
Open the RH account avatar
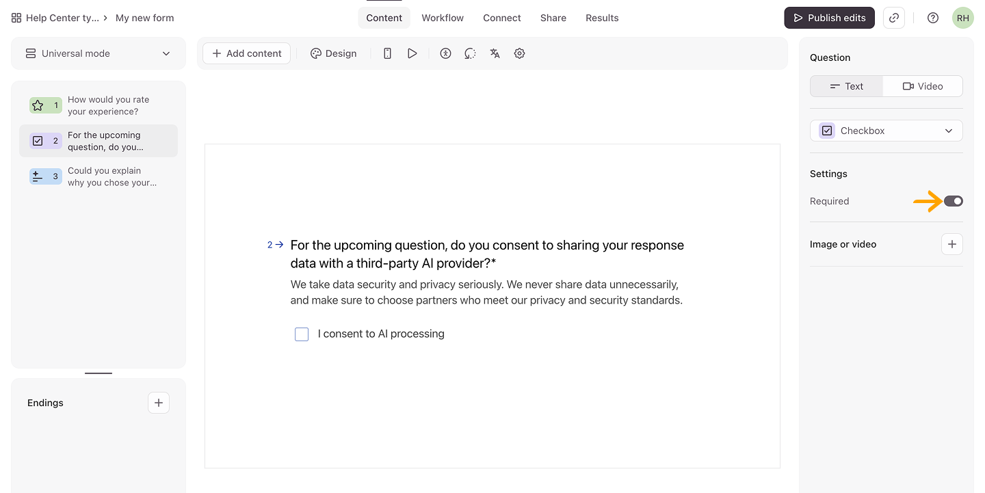point(962,18)
